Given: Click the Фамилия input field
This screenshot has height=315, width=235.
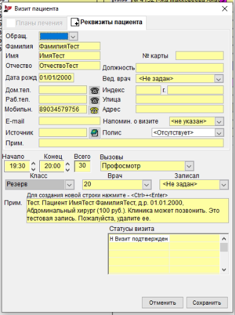Looking at the screenshot, I should [x=69, y=46].
